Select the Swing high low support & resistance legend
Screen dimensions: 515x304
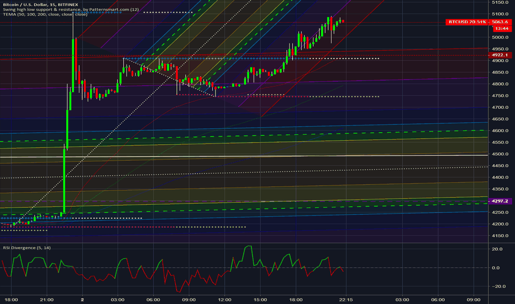71,9
